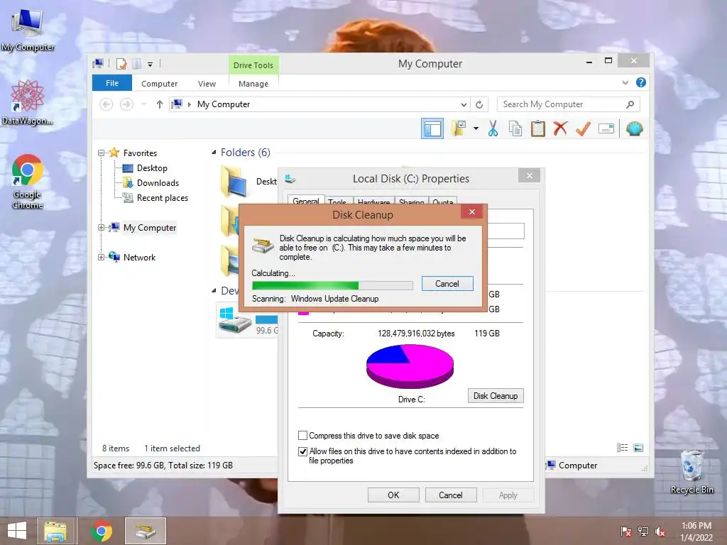
Task: Click Cancel in Local Disk Properties
Action: [451, 495]
